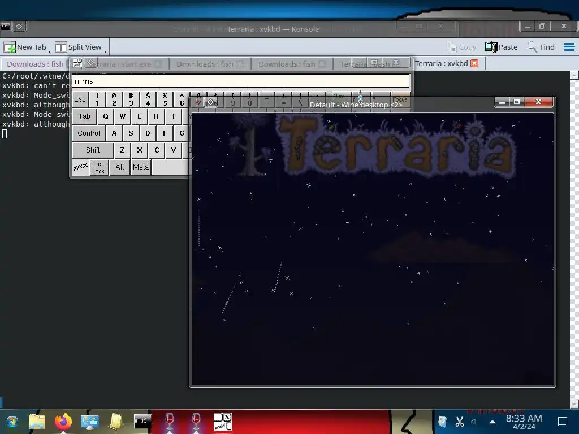Toggle the Control modifier on xvkbd
This screenshot has height=434, width=579.
pos(89,133)
